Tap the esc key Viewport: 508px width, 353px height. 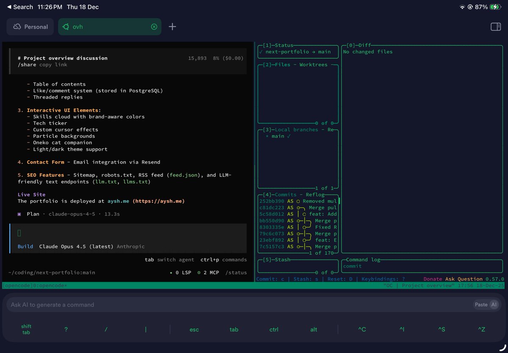click(194, 329)
